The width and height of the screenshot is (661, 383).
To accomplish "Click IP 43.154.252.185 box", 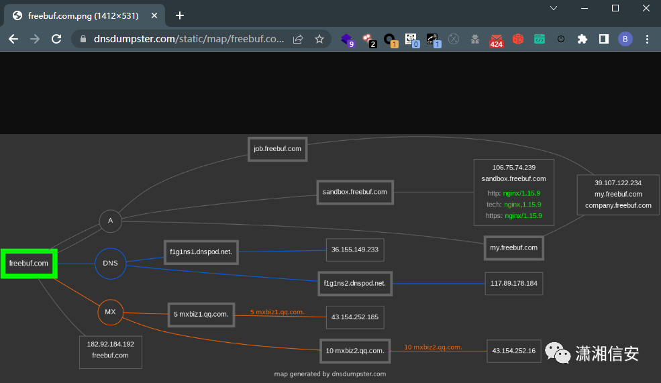I will (x=355, y=317).
